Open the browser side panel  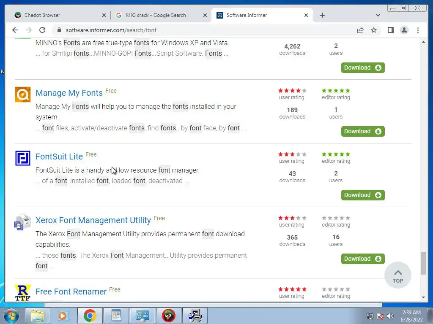tap(390, 30)
